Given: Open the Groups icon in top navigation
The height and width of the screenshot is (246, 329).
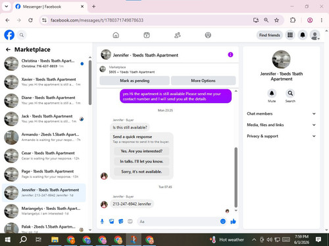Looking at the screenshot, I should tap(208, 35).
